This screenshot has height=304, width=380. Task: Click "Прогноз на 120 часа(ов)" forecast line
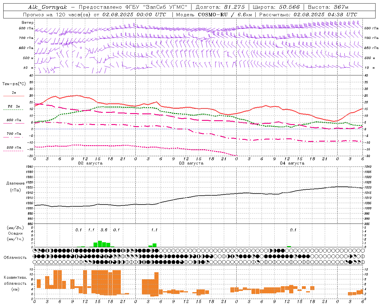coord(57,15)
